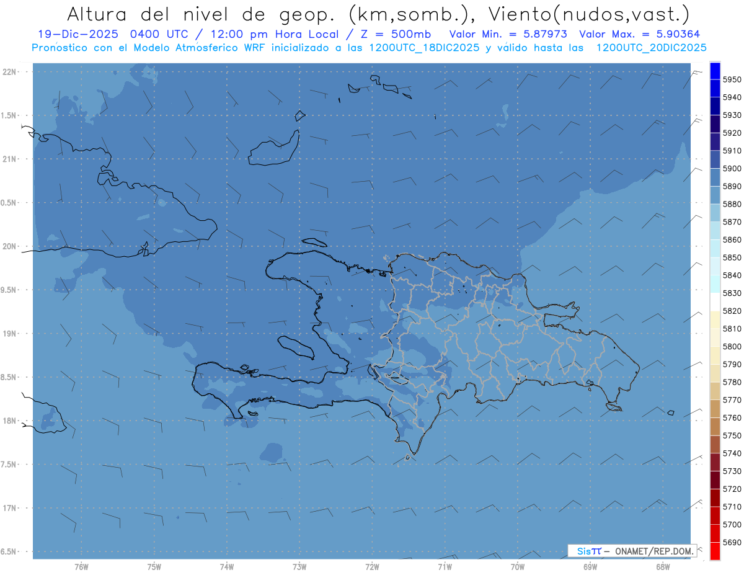This screenshot has width=744, height=575.
Task: Click the longitude axis label "71W"
Action: point(445,568)
